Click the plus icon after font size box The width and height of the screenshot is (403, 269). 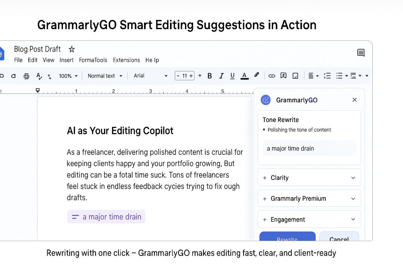(200, 76)
